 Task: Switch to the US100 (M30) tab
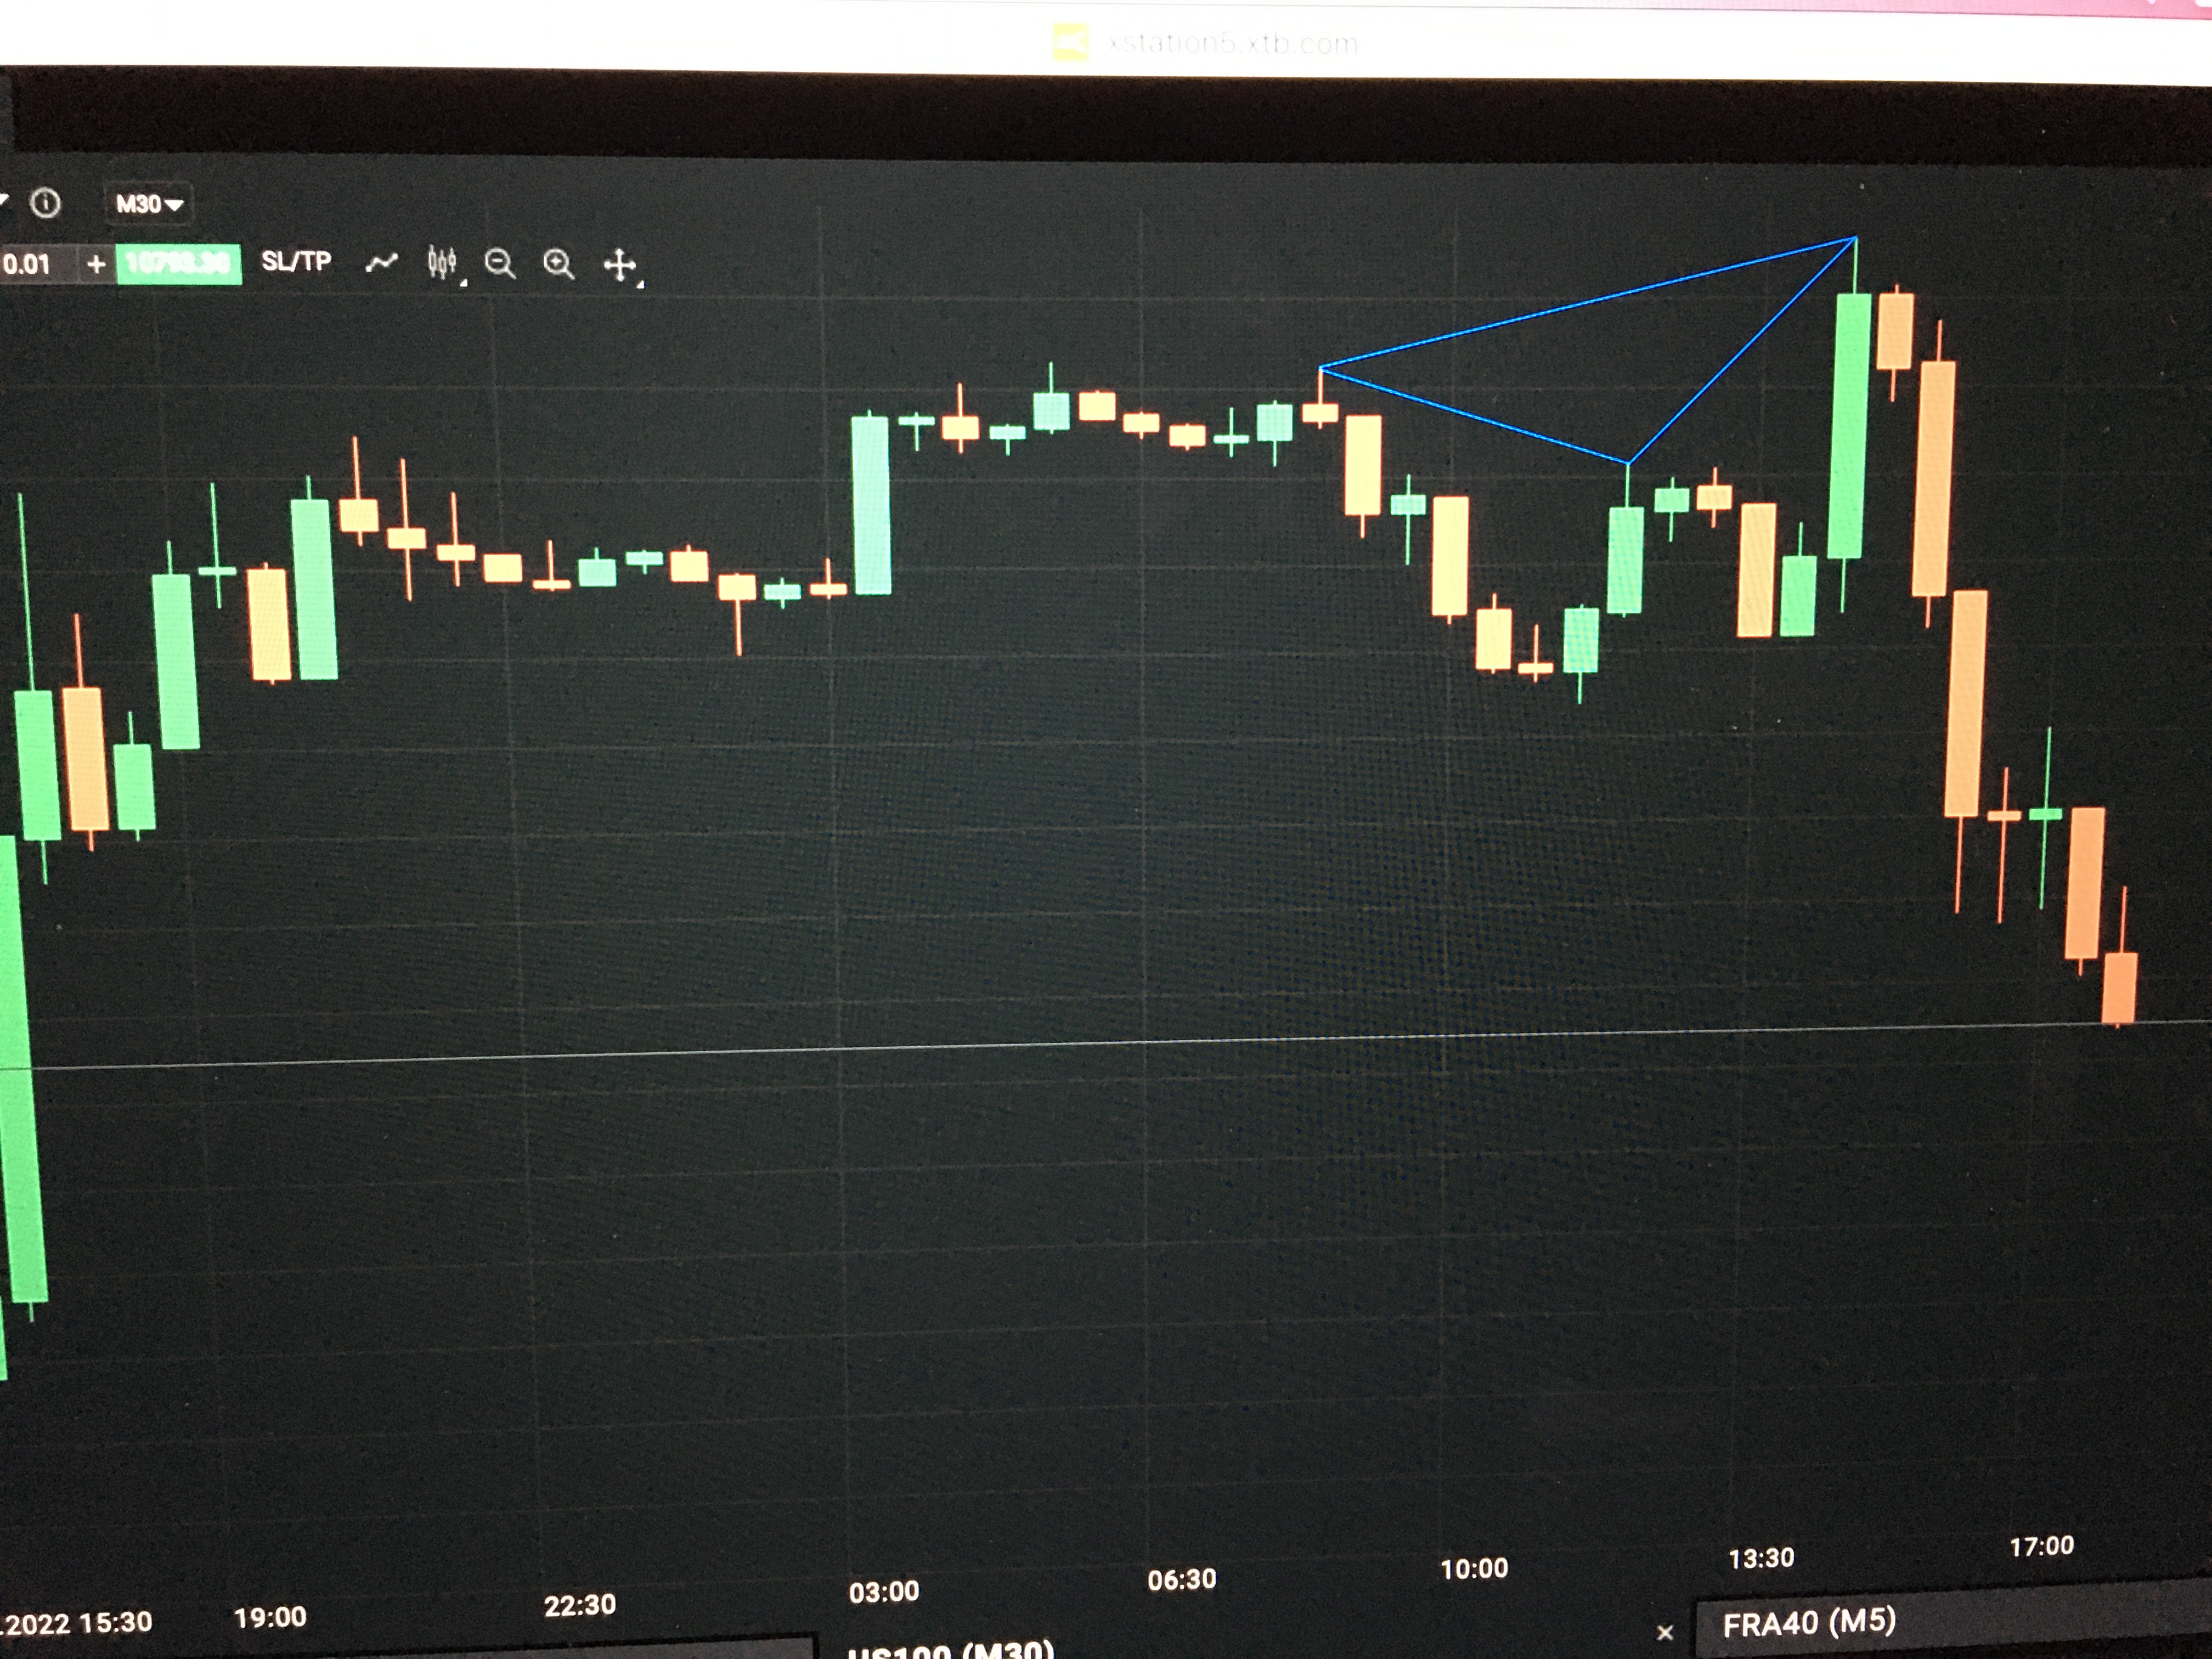coord(950,1650)
